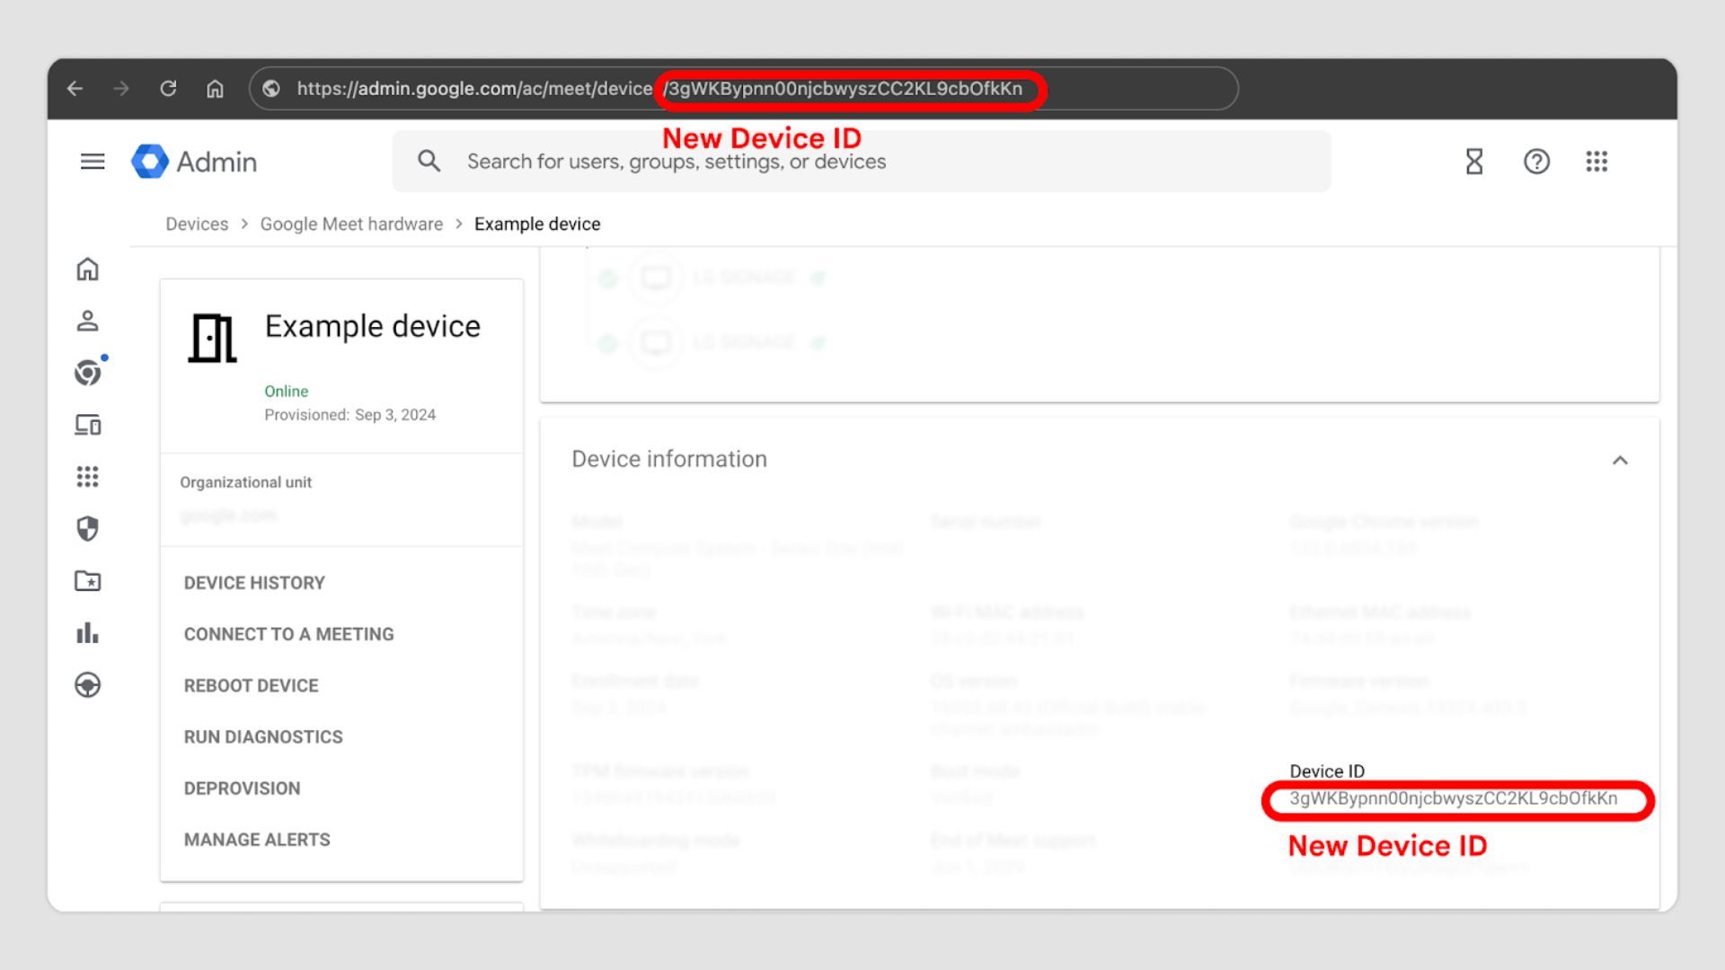The width and height of the screenshot is (1725, 970).
Task: Click the site info globe icon
Action: click(x=271, y=89)
